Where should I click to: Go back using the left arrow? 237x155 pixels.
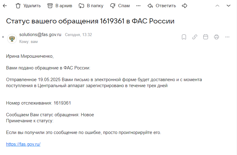click(5, 6)
